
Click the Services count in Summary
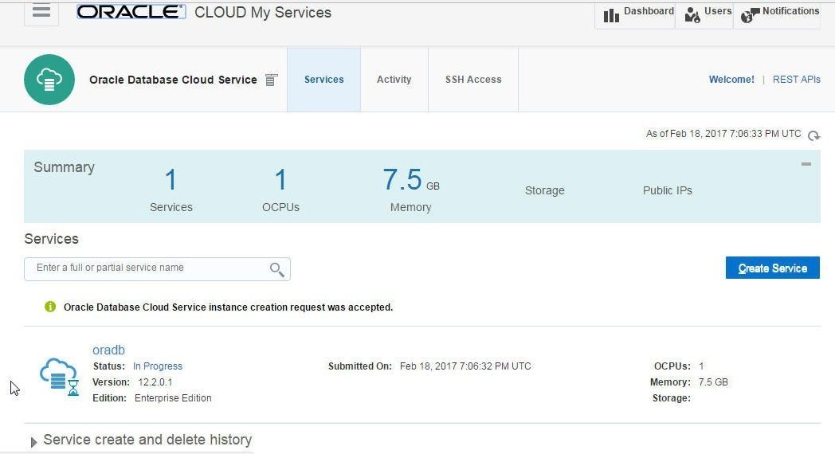tap(171, 179)
